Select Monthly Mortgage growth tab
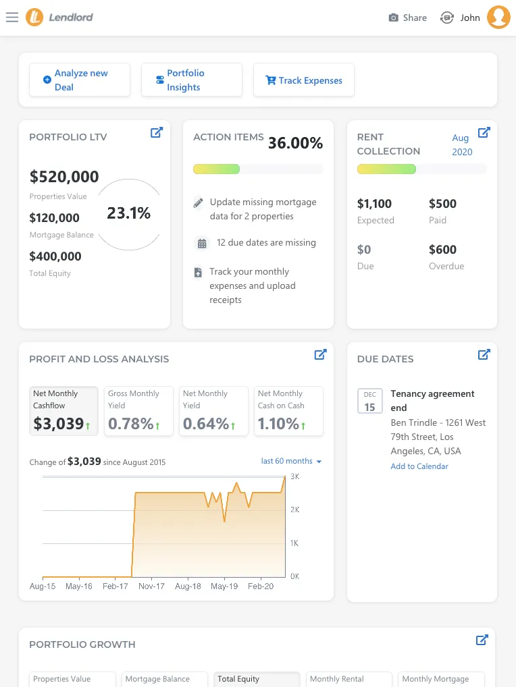 [x=442, y=679]
